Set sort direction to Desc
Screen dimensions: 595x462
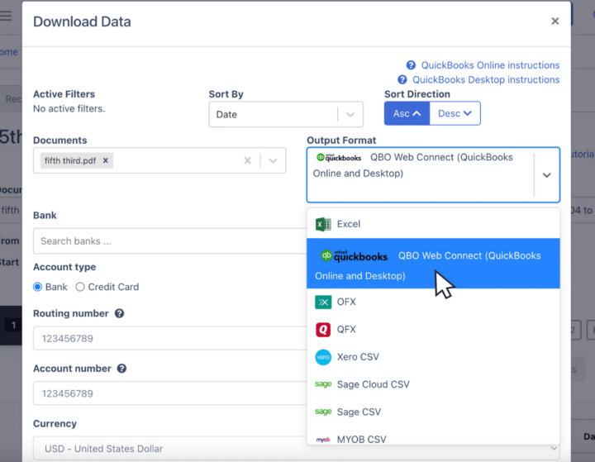click(455, 113)
